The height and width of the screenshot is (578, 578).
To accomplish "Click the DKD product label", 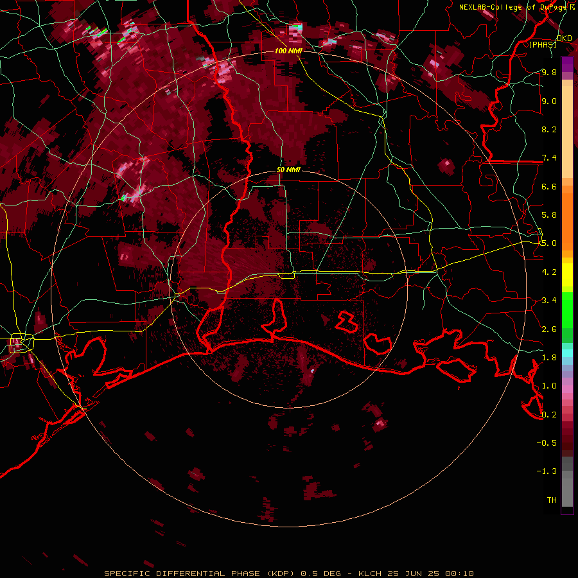I will click(x=564, y=39).
